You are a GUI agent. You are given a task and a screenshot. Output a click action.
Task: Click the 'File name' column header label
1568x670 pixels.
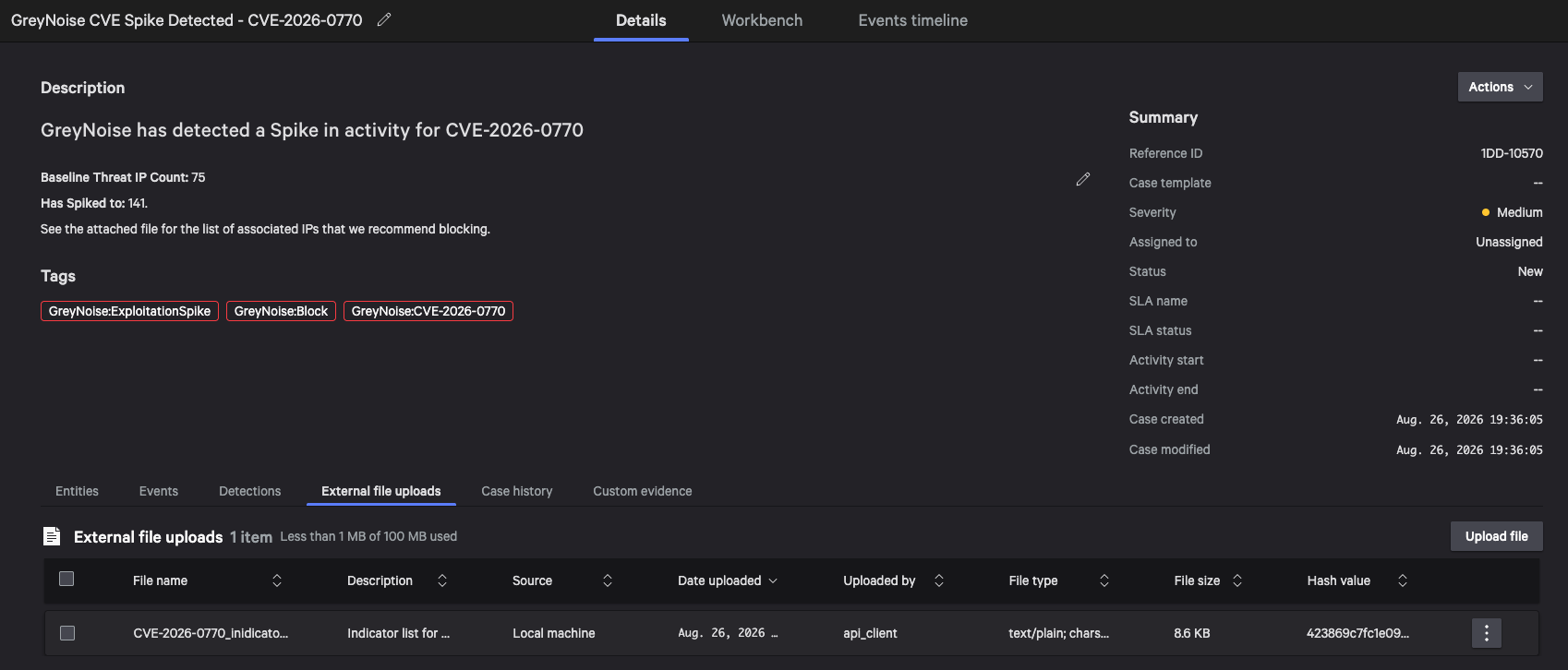coord(160,580)
